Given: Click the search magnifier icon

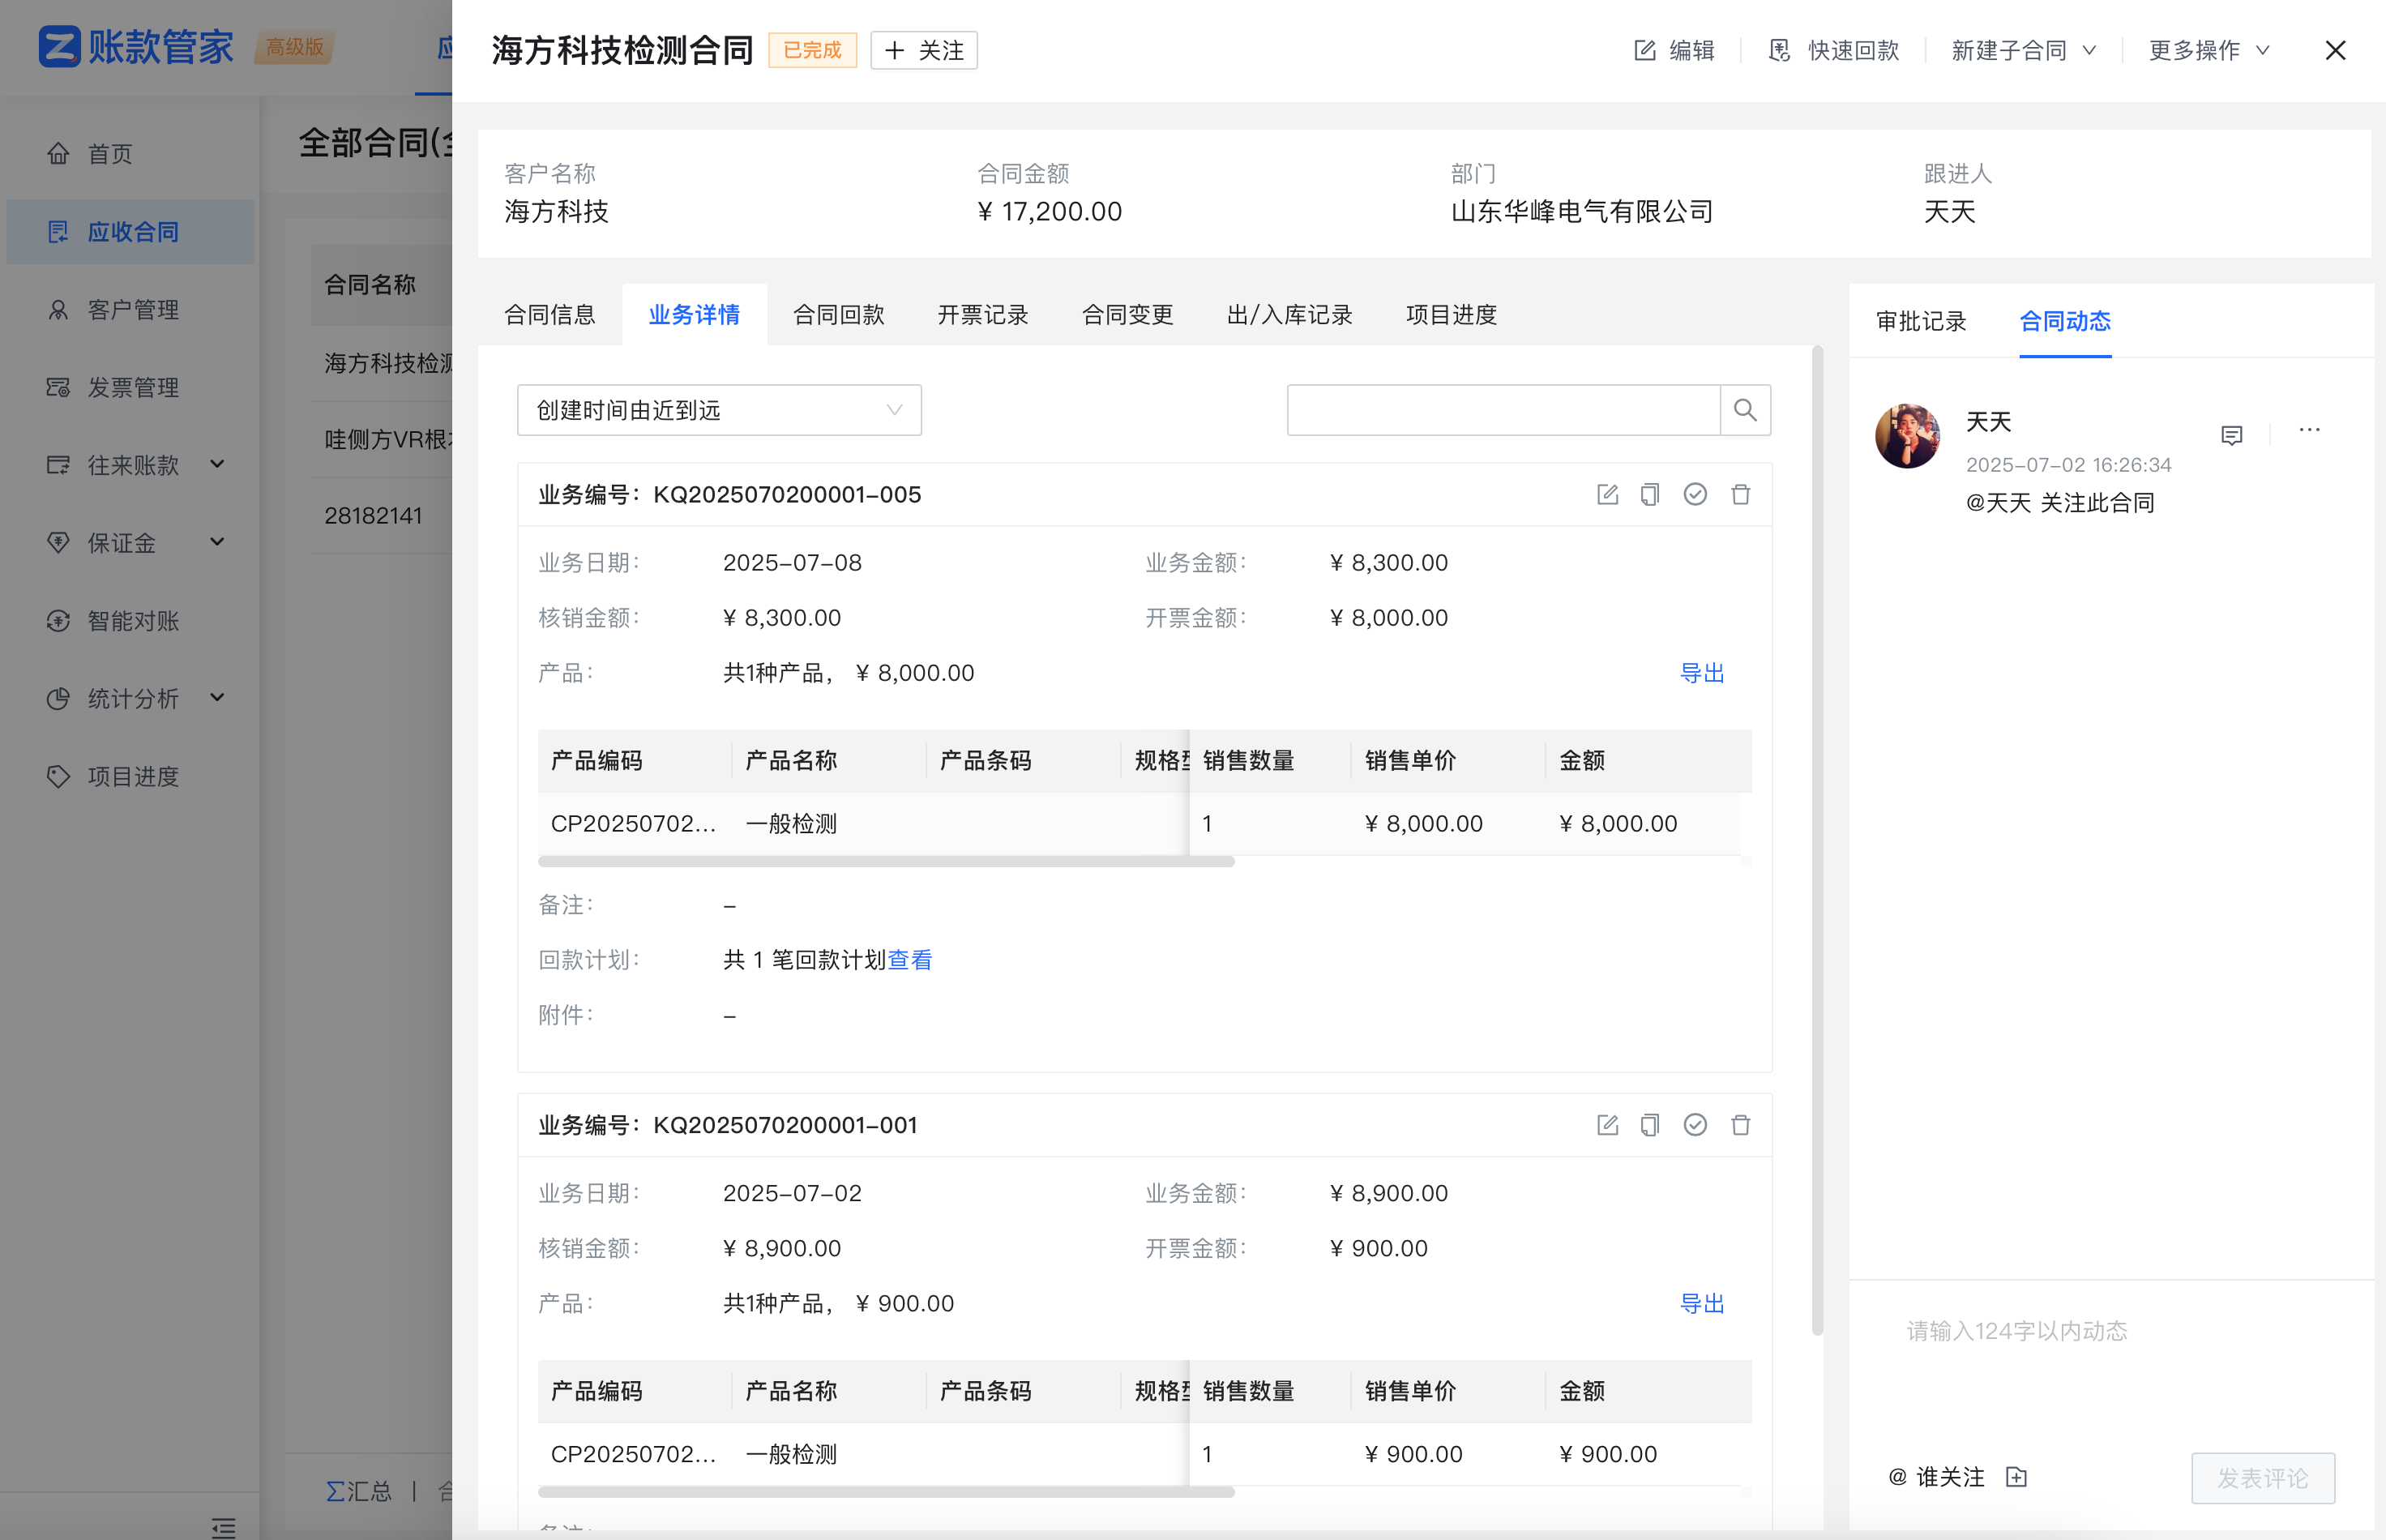Looking at the screenshot, I should 1745,410.
